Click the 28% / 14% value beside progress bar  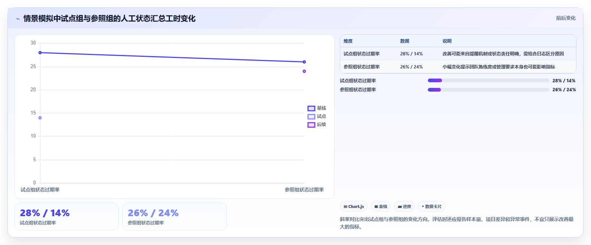pyautogui.click(x=564, y=81)
